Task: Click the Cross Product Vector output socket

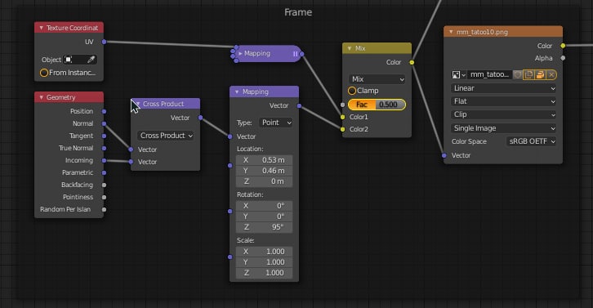Action: pyautogui.click(x=200, y=118)
